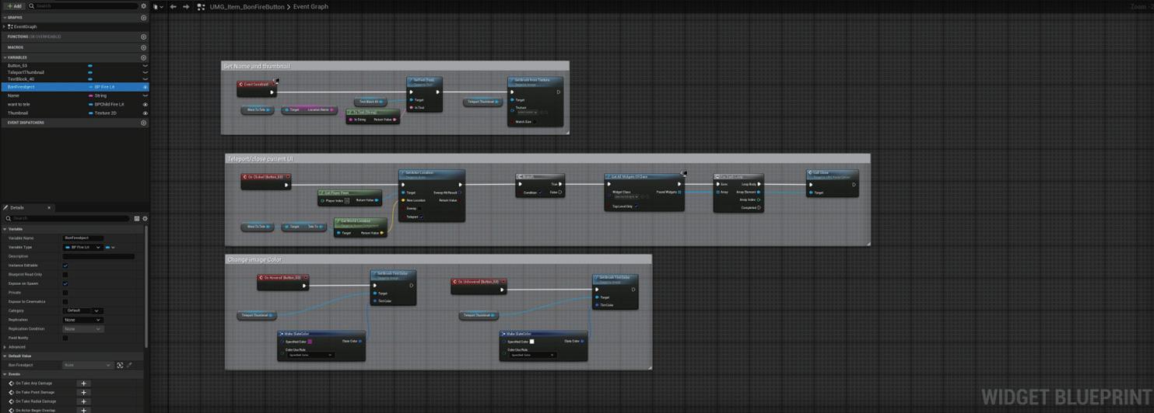Toggle visibility eye for 'want to tele' variable

pyautogui.click(x=145, y=104)
